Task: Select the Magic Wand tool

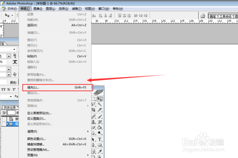Action: pyautogui.click(x=100, y=104)
